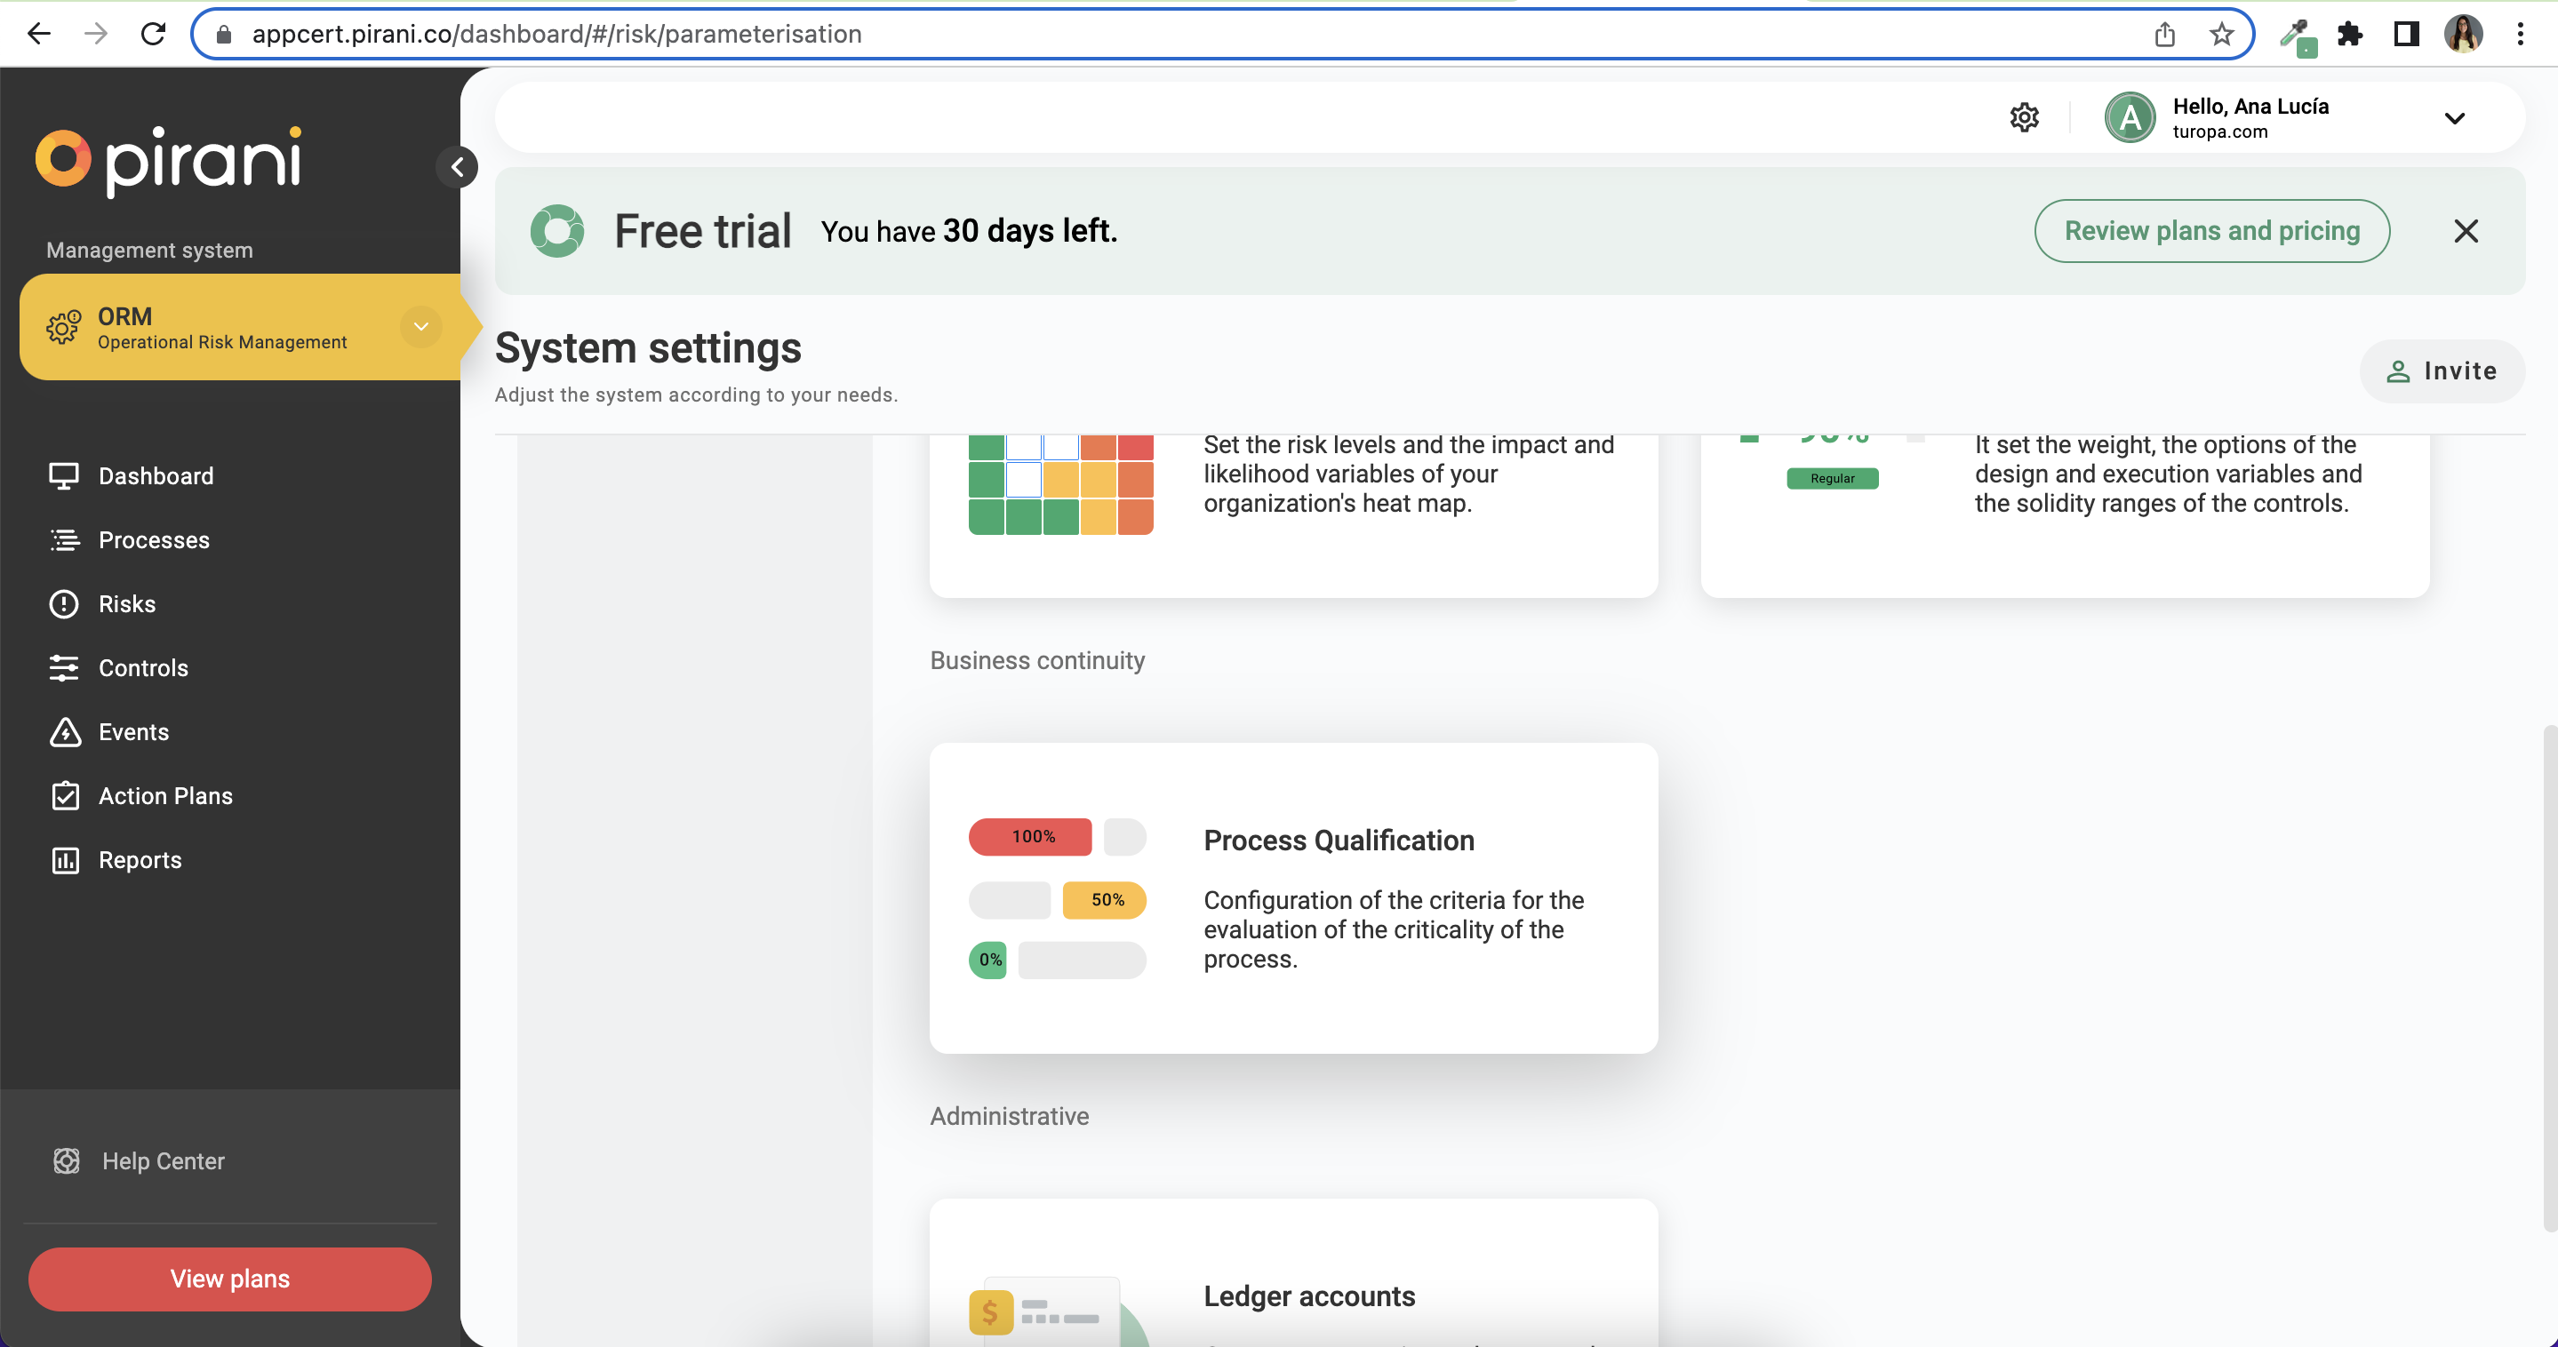The width and height of the screenshot is (2558, 1347).
Task: Open the Risks menu item
Action: pyautogui.click(x=127, y=603)
